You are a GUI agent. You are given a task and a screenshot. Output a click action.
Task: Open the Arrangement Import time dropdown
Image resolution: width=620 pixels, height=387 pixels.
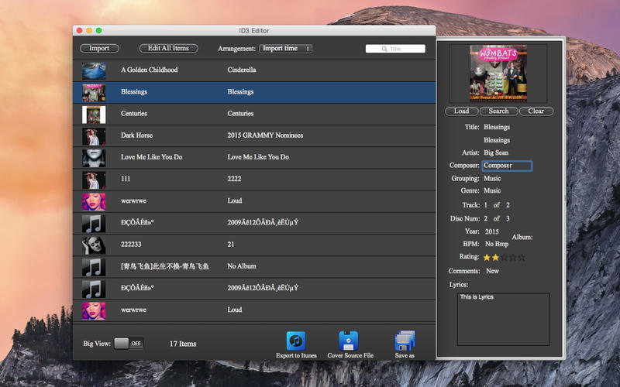click(x=285, y=49)
